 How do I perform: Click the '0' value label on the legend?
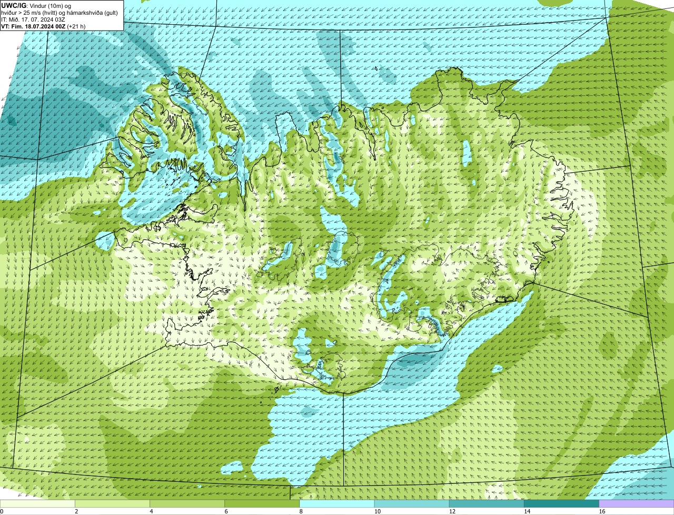tap(2, 511)
